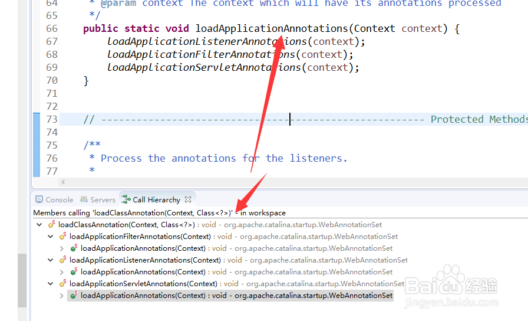Select highlighted loadApplicationAnnotations row under ServletAnnotations

[230, 296]
